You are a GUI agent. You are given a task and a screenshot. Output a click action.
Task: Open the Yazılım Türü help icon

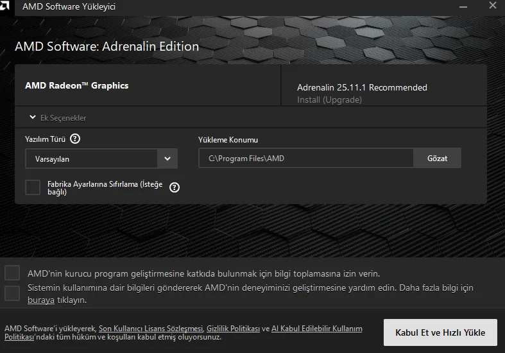tap(75, 139)
